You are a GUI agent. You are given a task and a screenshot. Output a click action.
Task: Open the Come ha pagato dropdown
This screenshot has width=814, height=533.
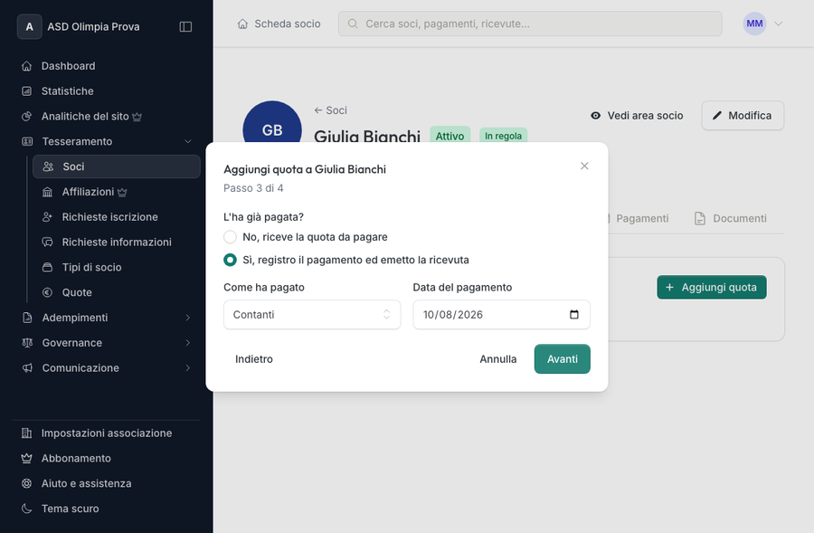point(312,314)
